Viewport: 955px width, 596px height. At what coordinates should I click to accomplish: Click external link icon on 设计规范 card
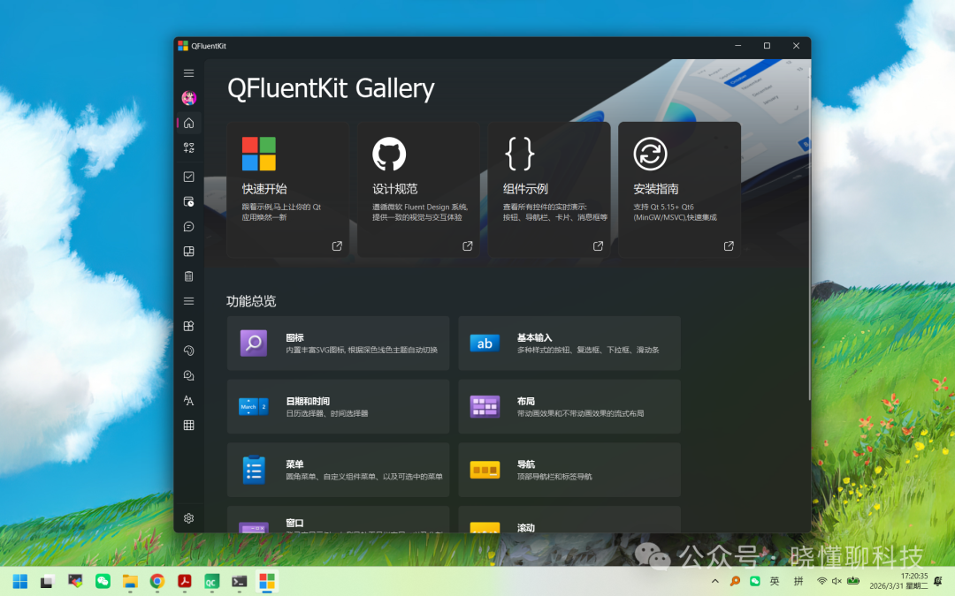point(468,245)
